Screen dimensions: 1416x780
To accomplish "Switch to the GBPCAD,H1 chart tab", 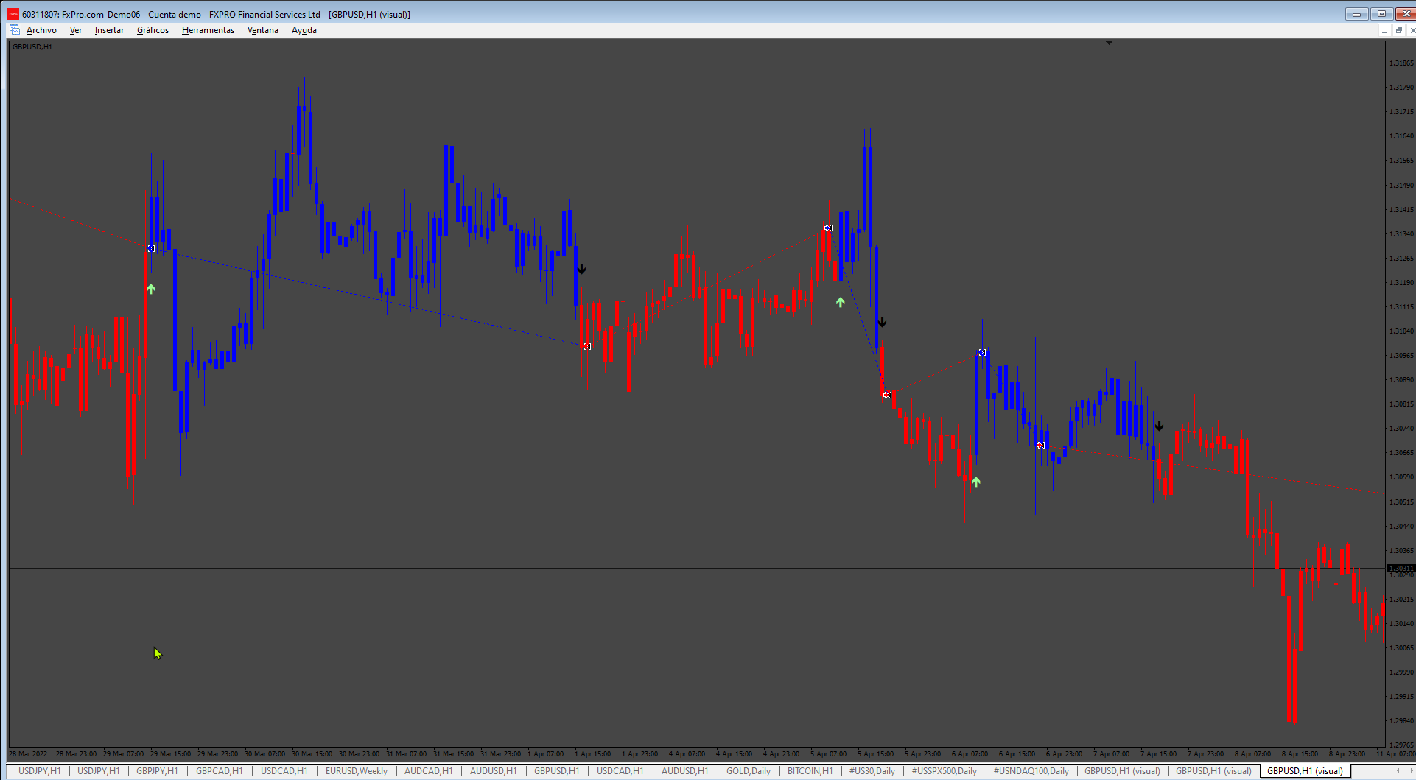I will point(219,771).
